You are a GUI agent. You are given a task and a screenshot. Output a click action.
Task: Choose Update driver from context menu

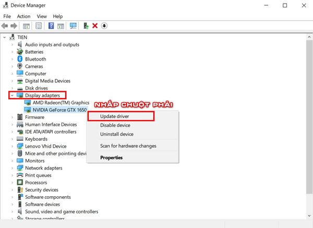pyautogui.click(x=114, y=116)
